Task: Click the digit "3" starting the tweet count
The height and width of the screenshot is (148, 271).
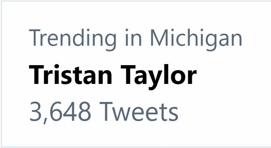Action: click(x=35, y=112)
